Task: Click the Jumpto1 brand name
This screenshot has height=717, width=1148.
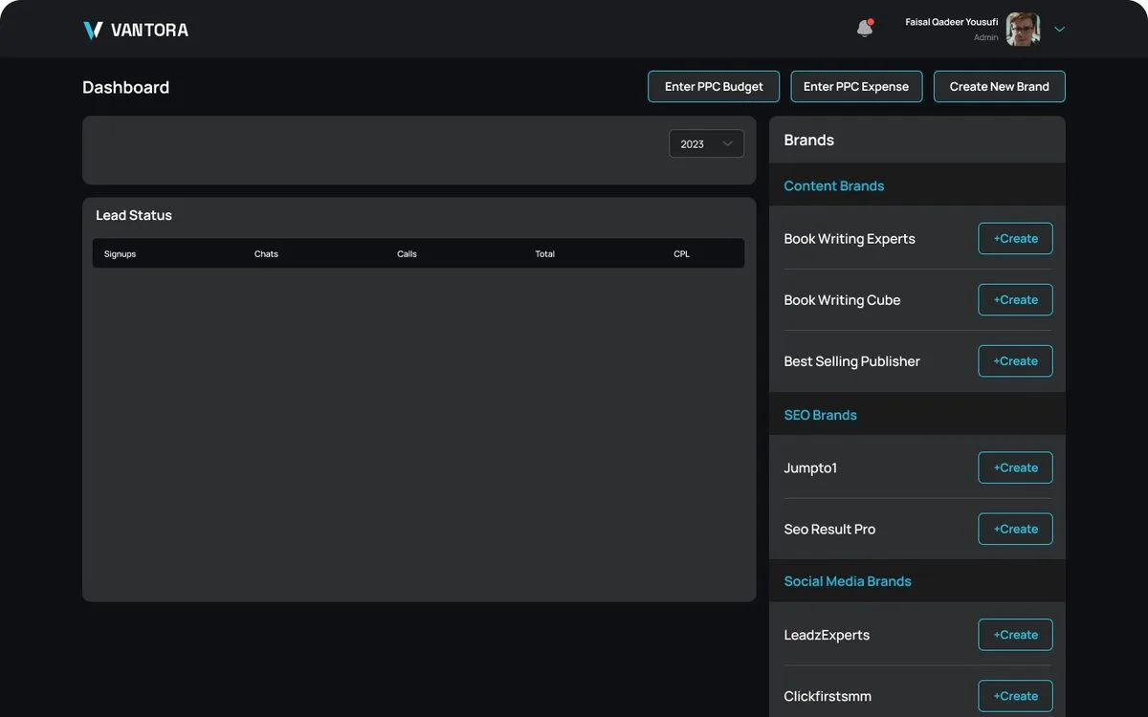Action: [810, 468]
